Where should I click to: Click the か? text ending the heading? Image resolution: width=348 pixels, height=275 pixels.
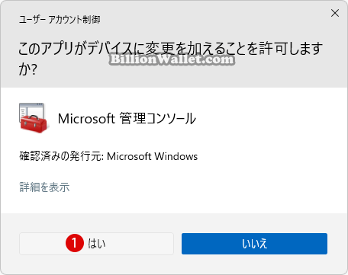click(28, 69)
